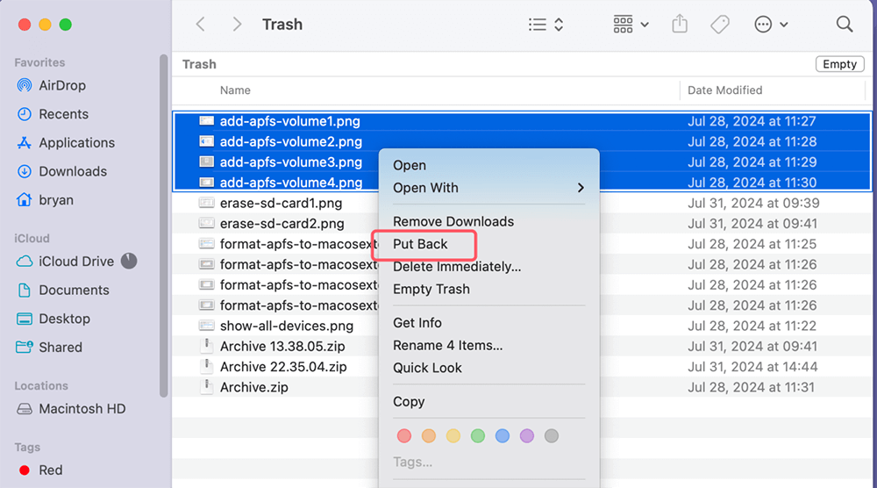The image size is (877, 488).
Task: Go back with the left chevron
Action: pyautogui.click(x=200, y=25)
